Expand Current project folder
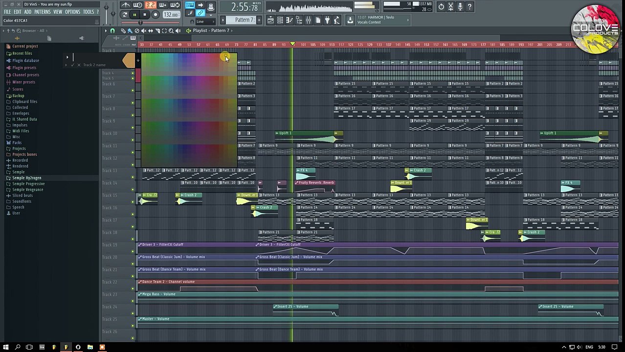The height and width of the screenshot is (352, 625). (x=25, y=46)
